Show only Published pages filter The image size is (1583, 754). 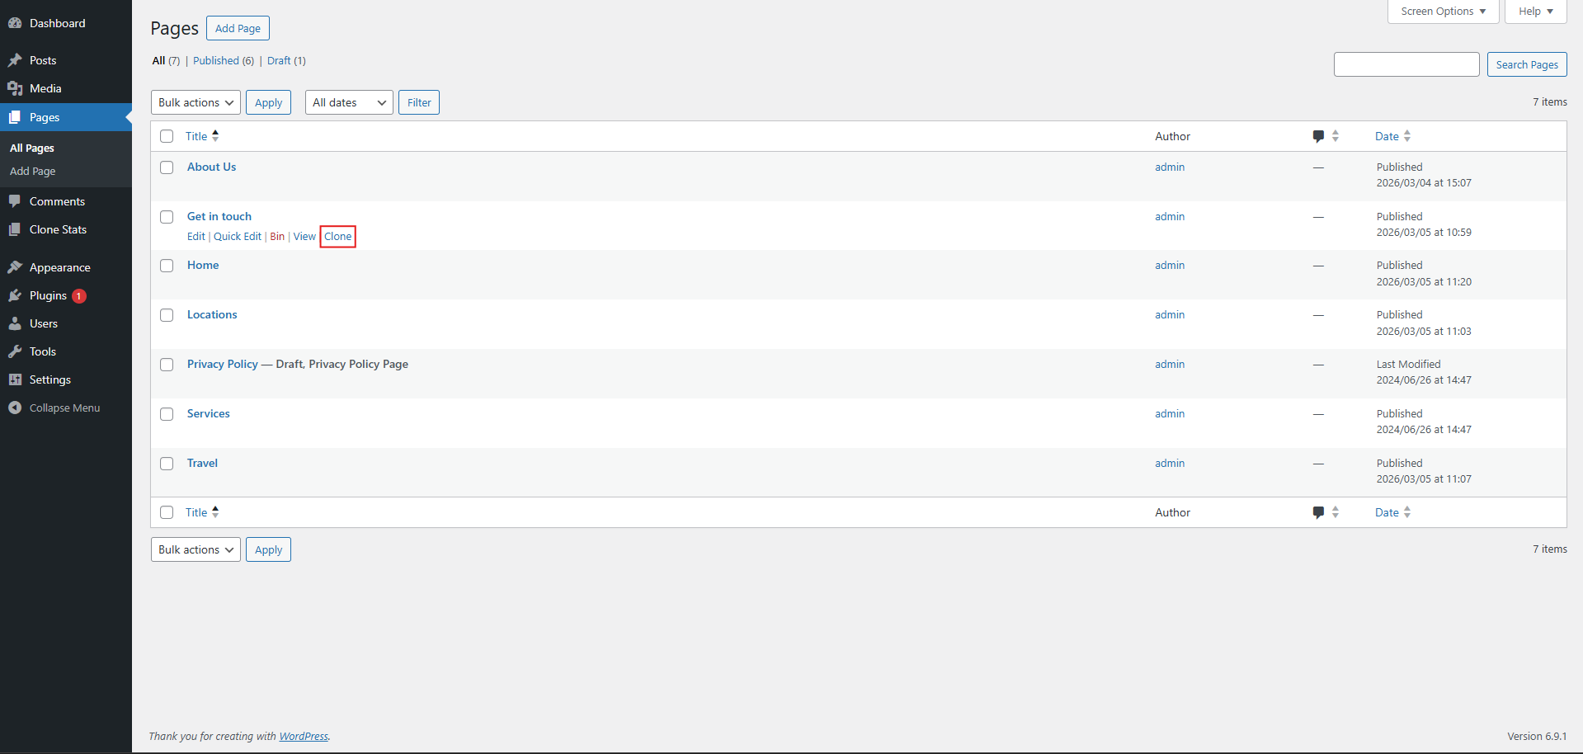[216, 60]
